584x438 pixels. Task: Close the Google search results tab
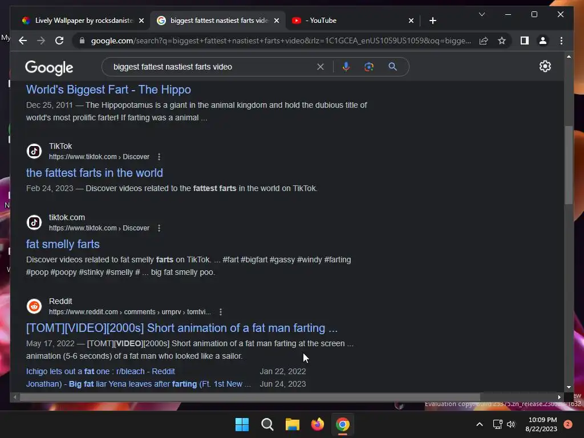tap(277, 21)
